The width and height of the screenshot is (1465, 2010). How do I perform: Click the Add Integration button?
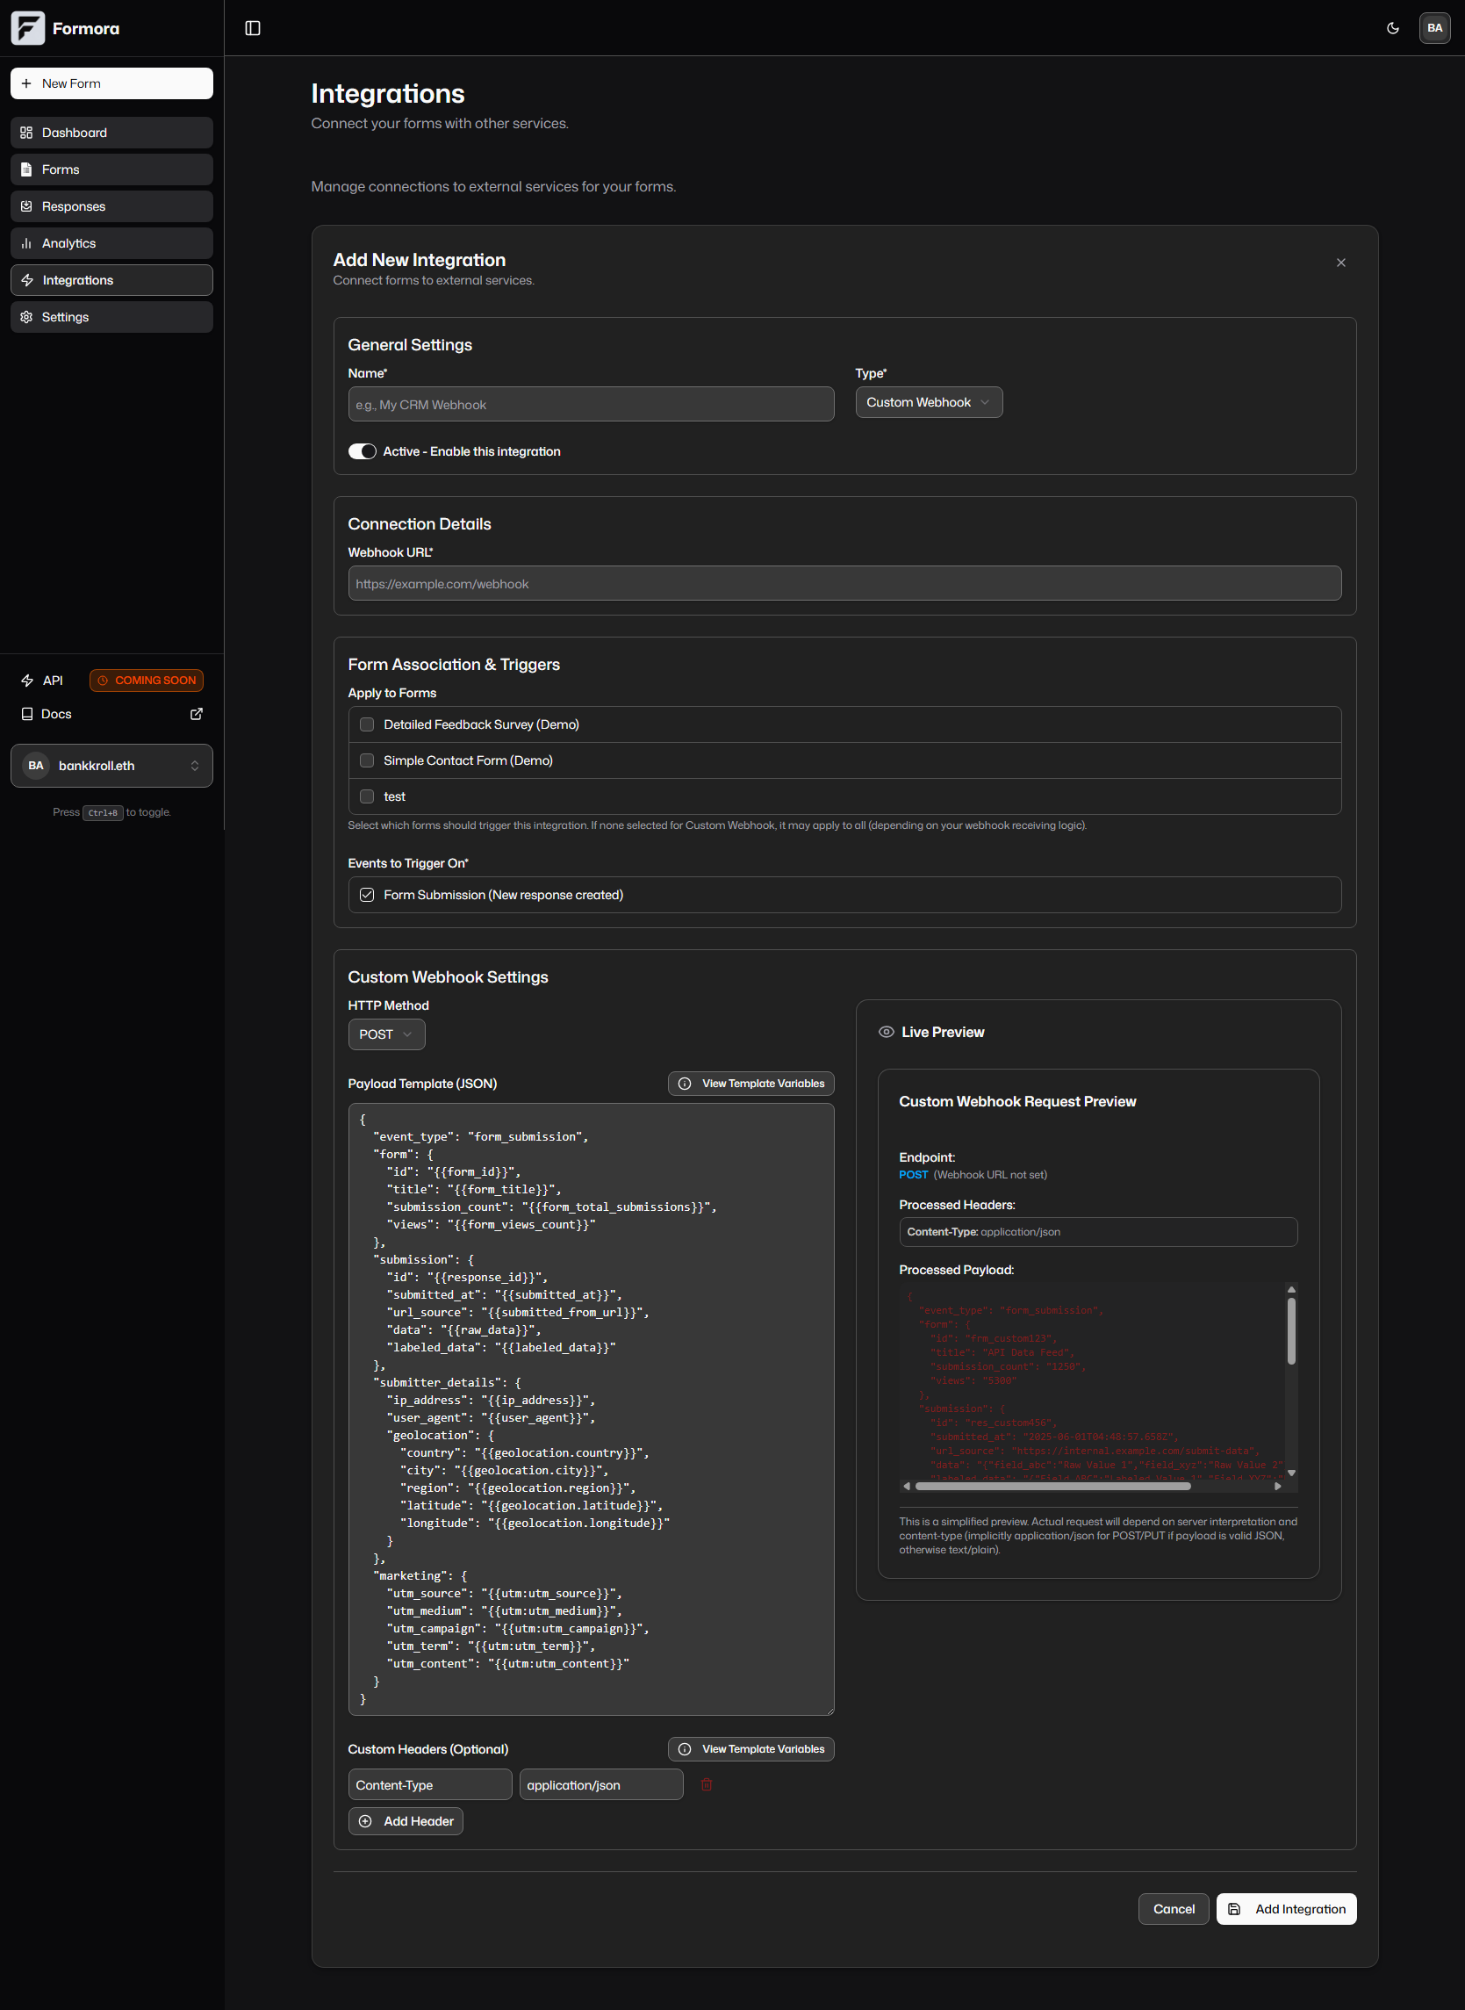pyautogui.click(x=1286, y=1908)
